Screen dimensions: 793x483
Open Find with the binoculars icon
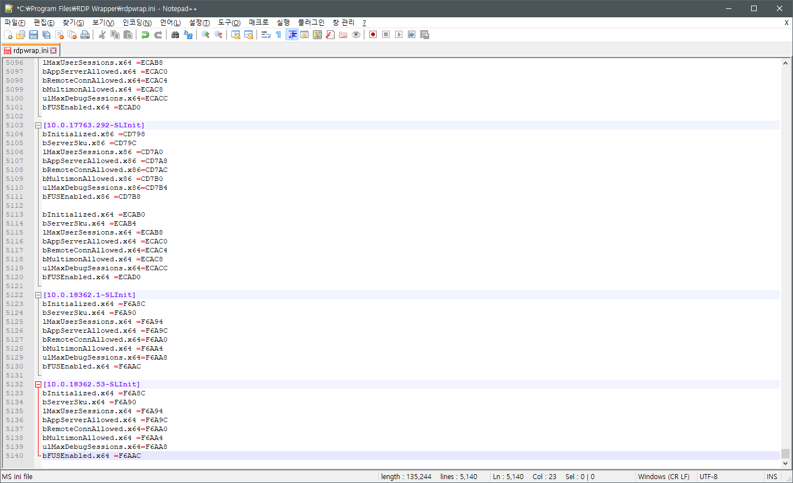pos(175,35)
